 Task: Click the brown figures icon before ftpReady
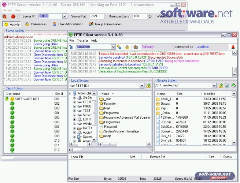pyautogui.click(x=136, y=47)
